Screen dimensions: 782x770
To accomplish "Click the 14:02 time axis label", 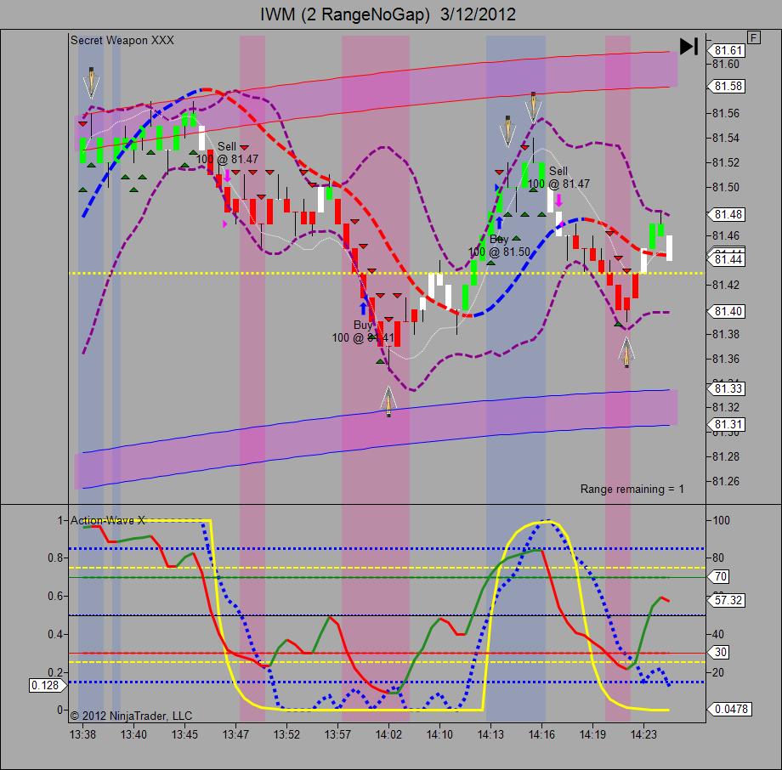I will pyautogui.click(x=388, y=734).
